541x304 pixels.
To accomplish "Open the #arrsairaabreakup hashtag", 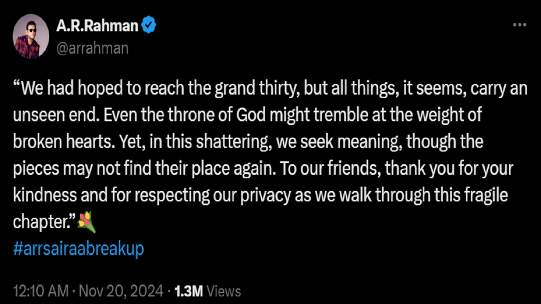I will [x=79, y=249].
